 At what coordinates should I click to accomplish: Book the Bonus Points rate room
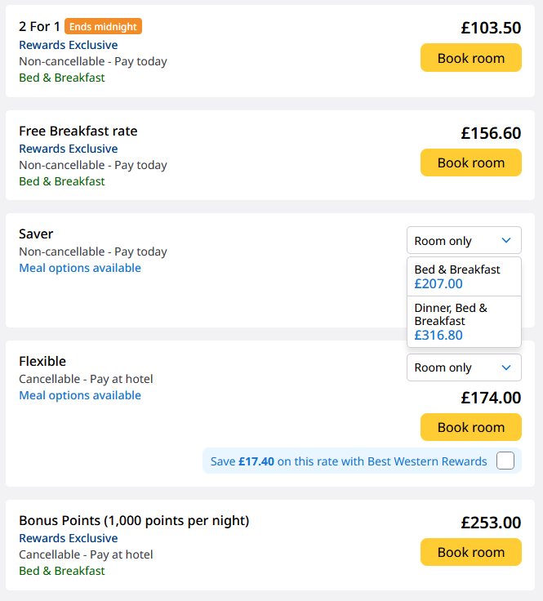[470, 552]
